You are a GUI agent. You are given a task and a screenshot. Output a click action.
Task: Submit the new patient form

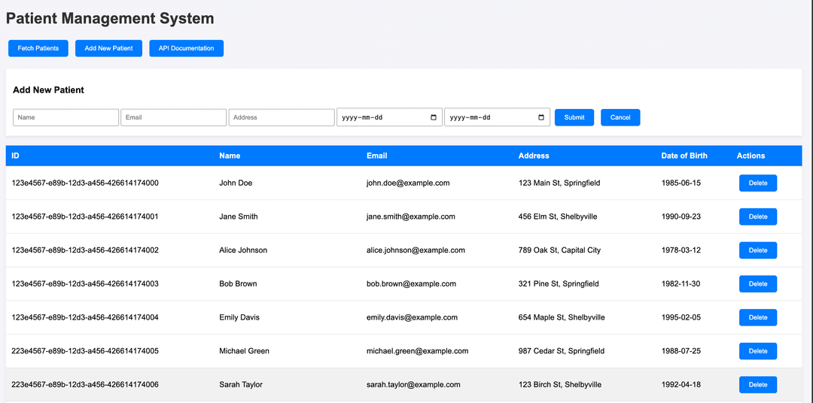[574, 117]
